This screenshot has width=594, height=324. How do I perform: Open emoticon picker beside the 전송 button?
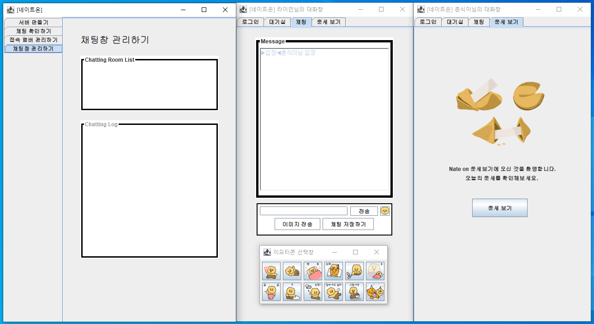click(x=385, y=211)
